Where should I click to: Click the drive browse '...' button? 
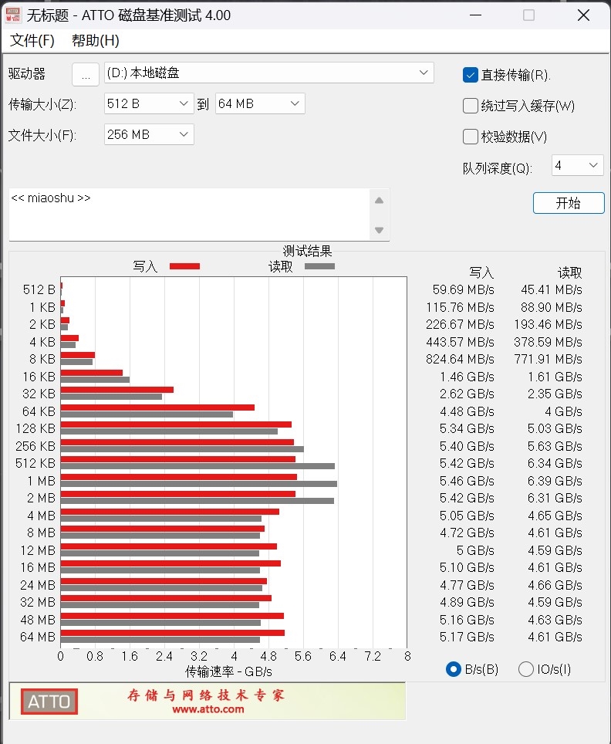pyautogui.click(x=86, y=75)
